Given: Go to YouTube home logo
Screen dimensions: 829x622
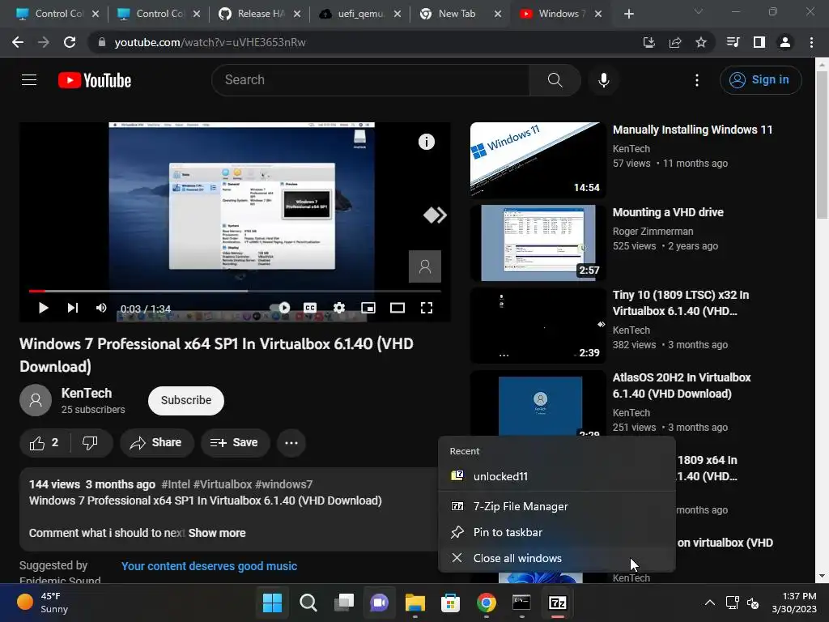Looking at the screenshot, I should pos(95,80).
